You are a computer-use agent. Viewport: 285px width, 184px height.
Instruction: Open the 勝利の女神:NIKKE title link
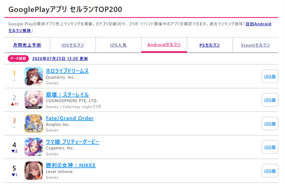[x=71, y=166]
